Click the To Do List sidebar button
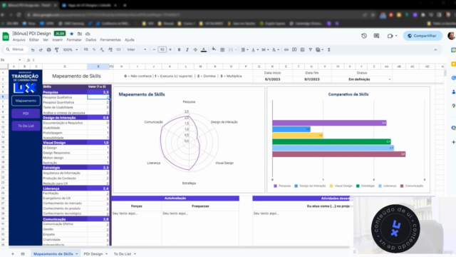Image resolution: width=456 pixels, height=257 pixels. pos(26,126)
